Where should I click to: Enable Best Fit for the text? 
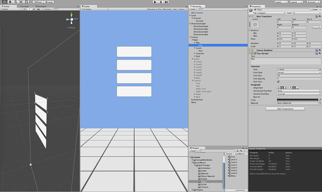pyautogui.click(x=278, y=97)
